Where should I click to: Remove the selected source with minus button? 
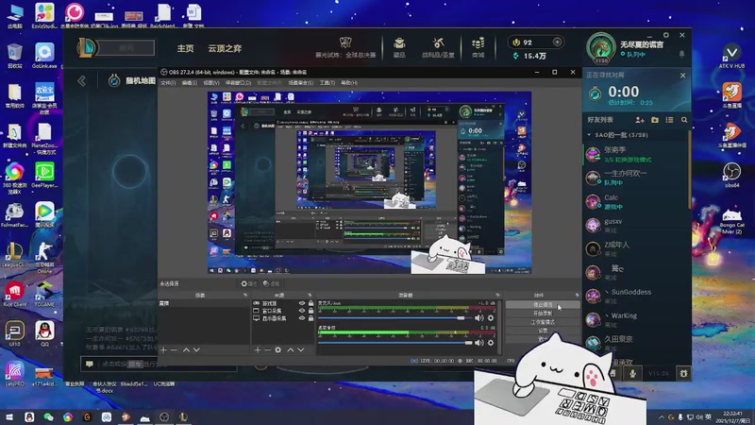click(268, 349)
